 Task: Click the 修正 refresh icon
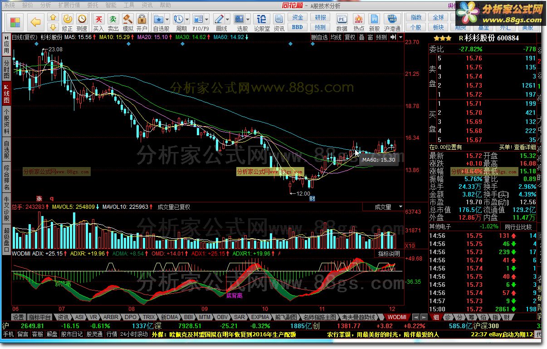67,19
